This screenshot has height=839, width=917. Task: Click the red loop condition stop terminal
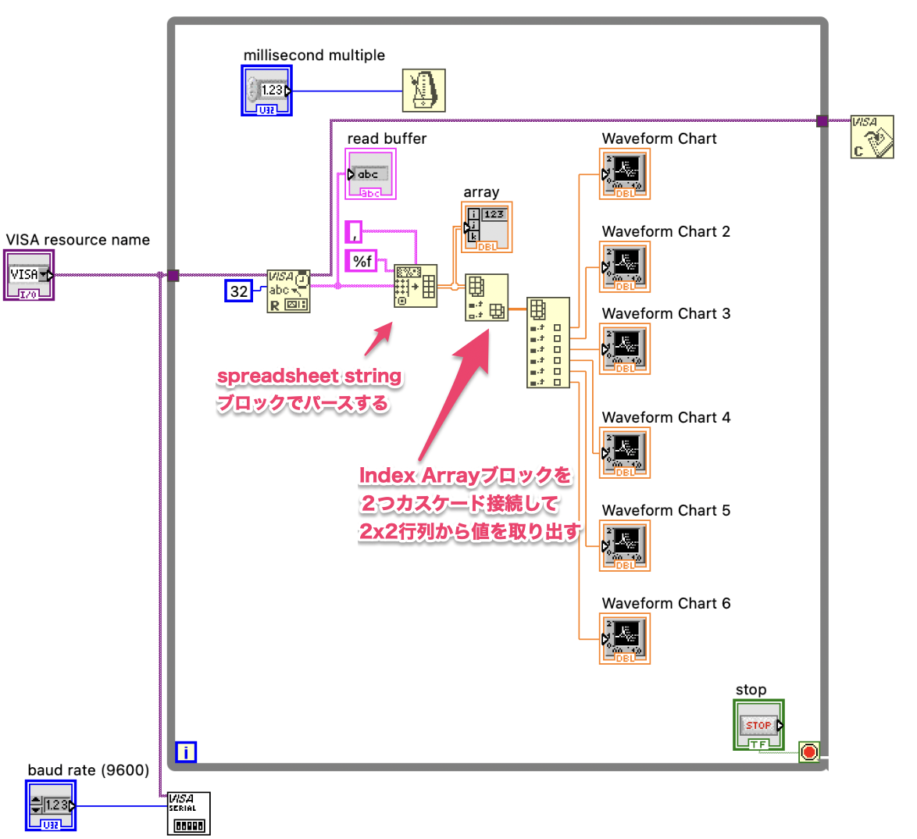click(808, 752)
